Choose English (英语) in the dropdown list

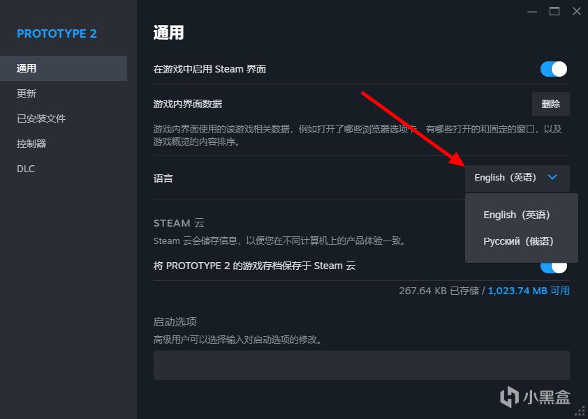pyautogui.click(x=516, y=215)
